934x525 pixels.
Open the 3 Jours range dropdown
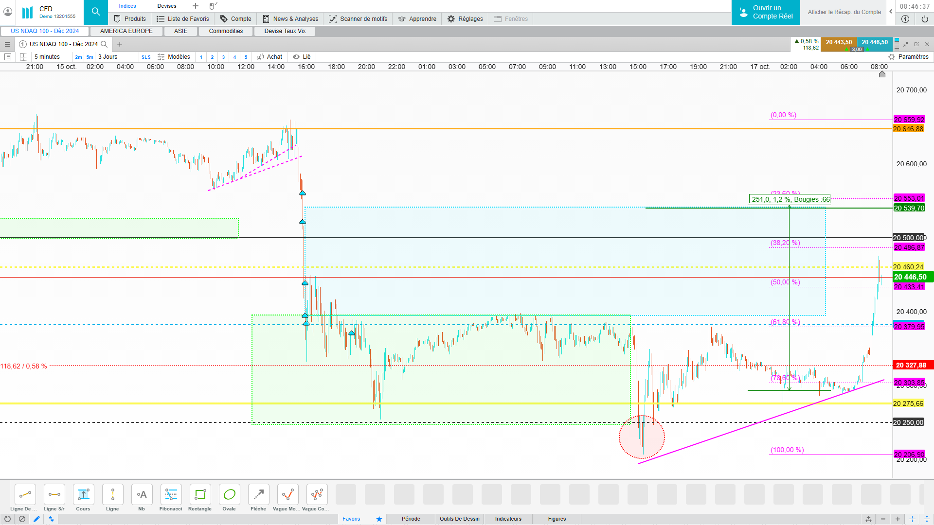coord(108,57)
